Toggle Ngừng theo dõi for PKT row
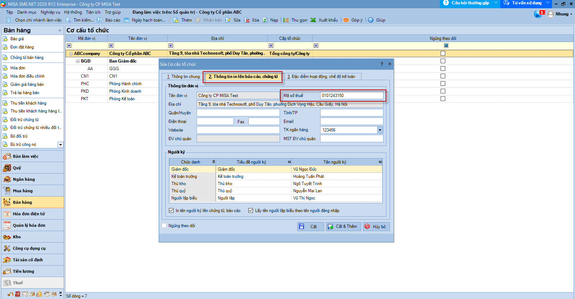This screenshot has width=575, height=299. pyautogui.click(x=443, y=99)
